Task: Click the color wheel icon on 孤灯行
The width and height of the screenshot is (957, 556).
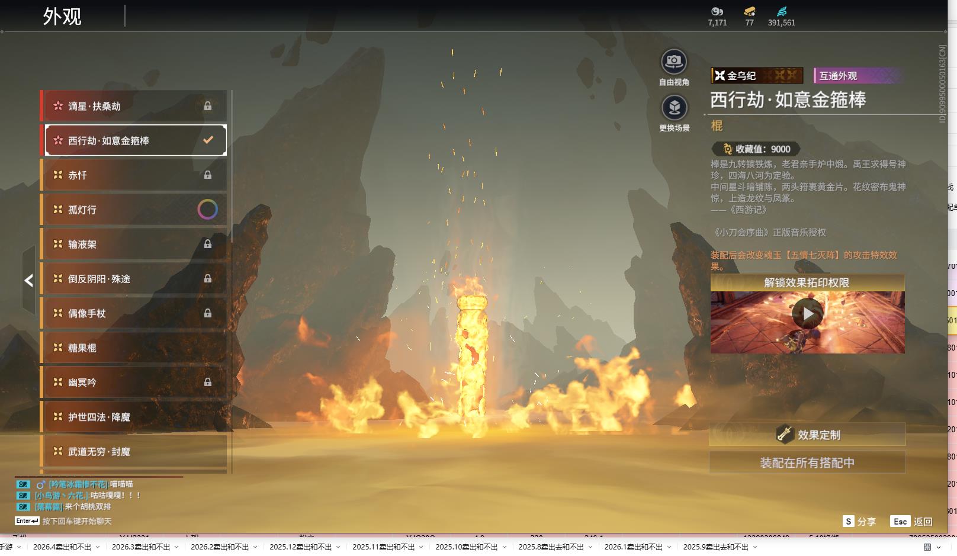Action: pyautogui.click(x=207, y=209)
